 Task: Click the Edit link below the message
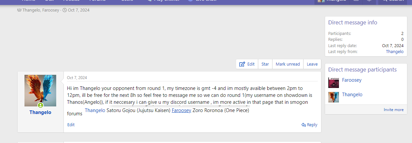[x=71, y=125]
